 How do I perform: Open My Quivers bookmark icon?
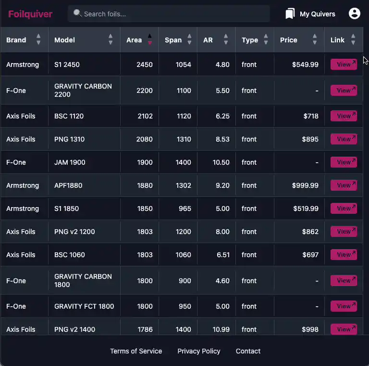click(290, 14)
